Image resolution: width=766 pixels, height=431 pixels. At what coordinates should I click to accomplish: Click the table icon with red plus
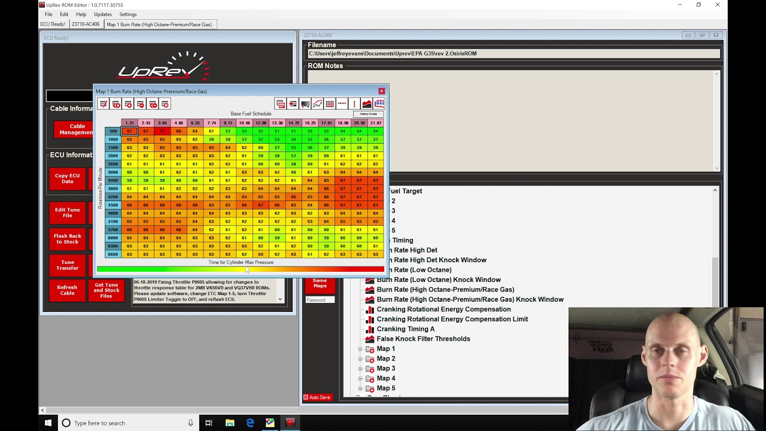[128, 104]
